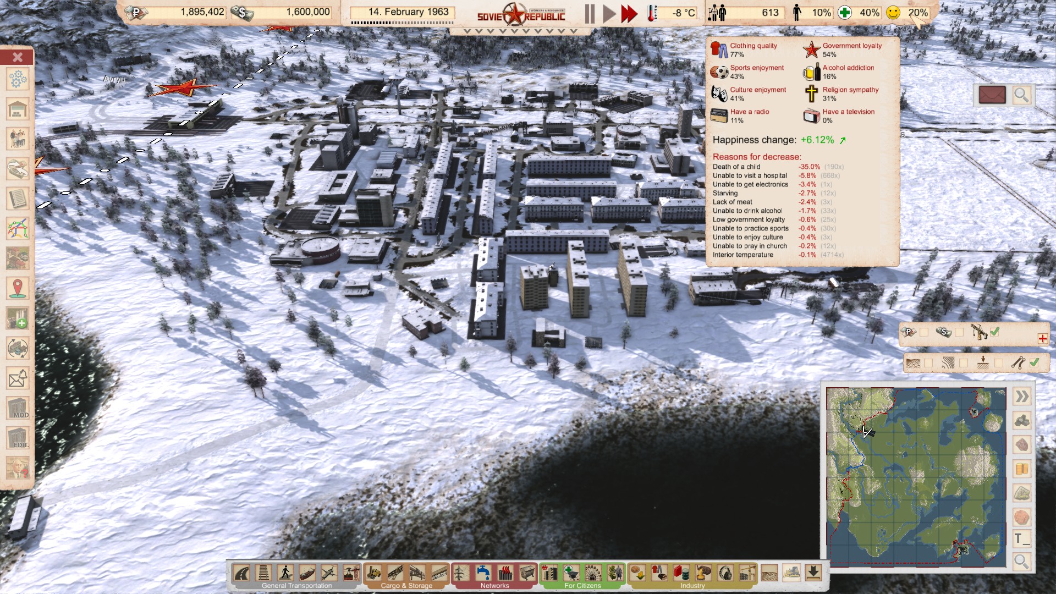Click the search magnifier beside the envelope

point(1021,95)
